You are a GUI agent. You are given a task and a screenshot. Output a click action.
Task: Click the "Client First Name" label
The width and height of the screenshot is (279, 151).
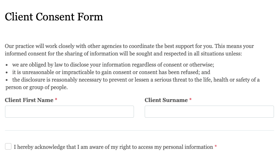coord(29,100)
